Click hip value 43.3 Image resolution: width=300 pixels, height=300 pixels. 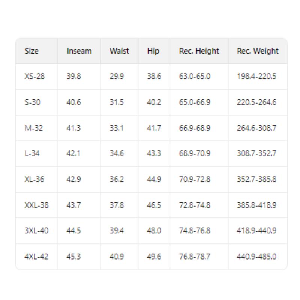154,154
